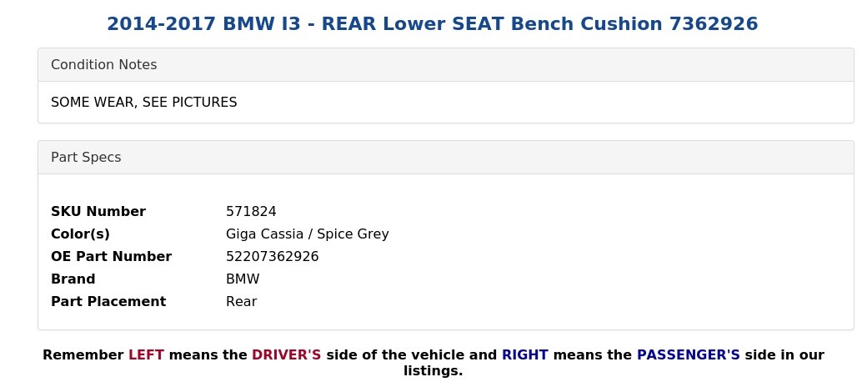Select the BMW brand value
The image size is (867, 392).
(x=243, y=279)
